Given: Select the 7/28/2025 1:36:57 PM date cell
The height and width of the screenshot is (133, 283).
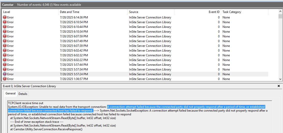Looking at the screenshot, I should [74, 79].
